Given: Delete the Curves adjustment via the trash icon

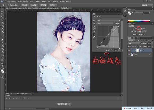Looking at the screenshot, I should 119,50.
